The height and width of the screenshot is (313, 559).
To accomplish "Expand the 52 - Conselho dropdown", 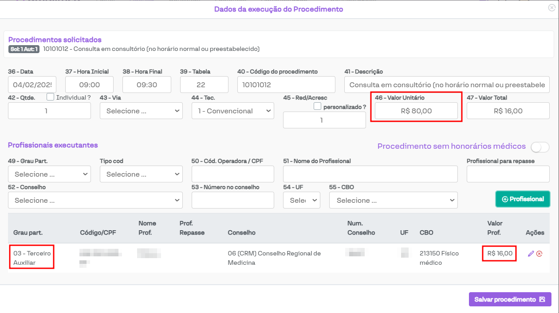I will [x=95, y=201].
